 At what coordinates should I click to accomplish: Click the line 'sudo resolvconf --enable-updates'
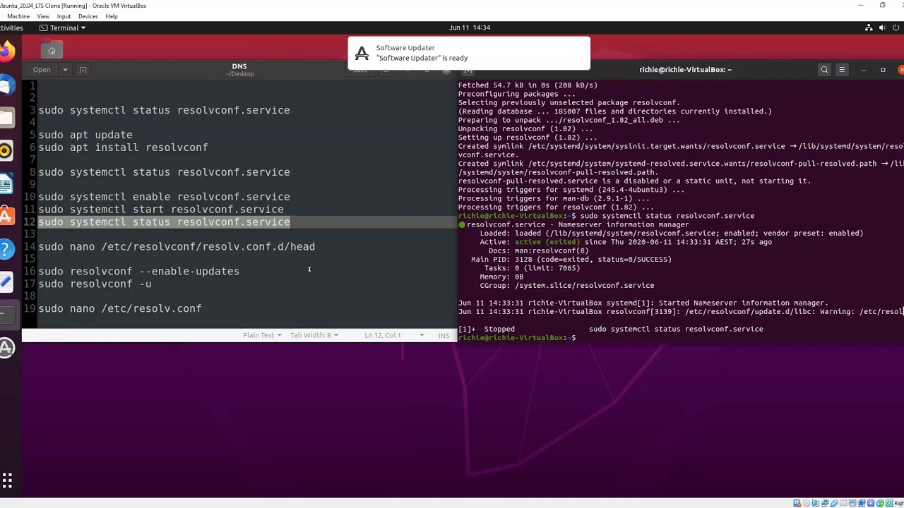click(x=138, y=271)
